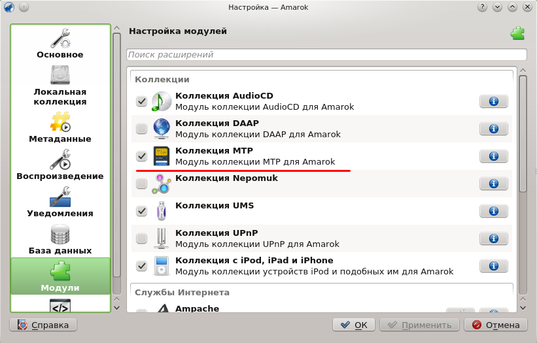Select the Коллекция AudioCD title text

[224, 96]
